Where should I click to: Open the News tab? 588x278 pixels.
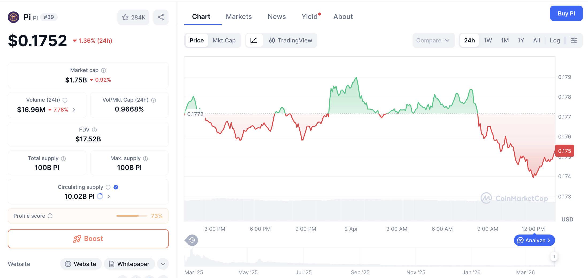[277, 16]
